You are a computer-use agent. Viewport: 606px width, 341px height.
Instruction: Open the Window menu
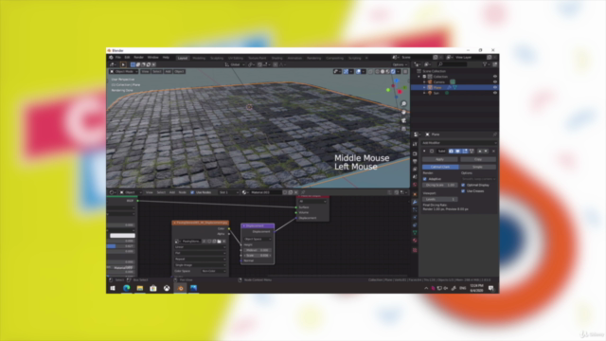tap(152, 57)
